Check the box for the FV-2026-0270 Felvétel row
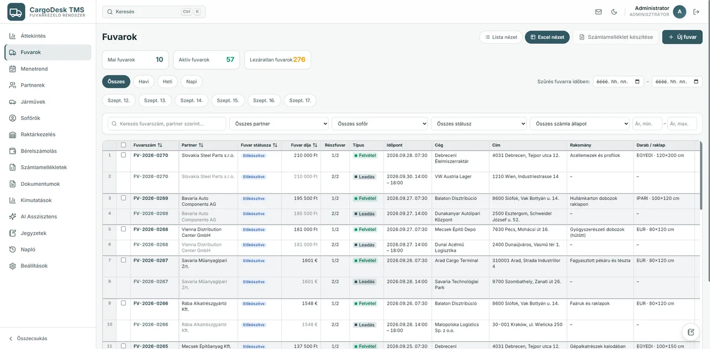710x349 pixels. 123,155
